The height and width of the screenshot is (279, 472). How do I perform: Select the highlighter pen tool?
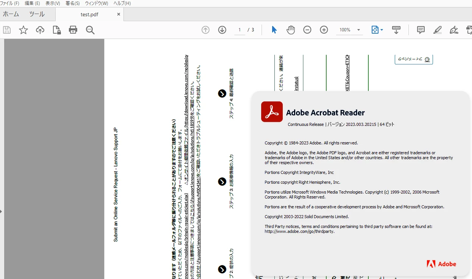(438, 30)
